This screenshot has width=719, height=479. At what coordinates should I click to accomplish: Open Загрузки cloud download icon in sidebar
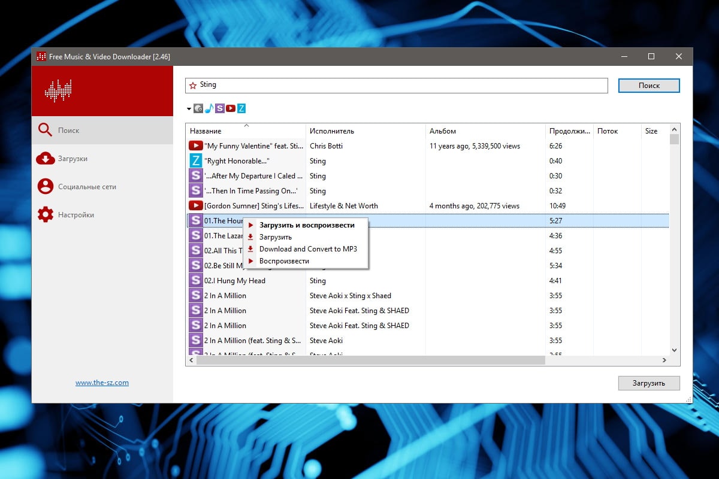tap(46, 159)
